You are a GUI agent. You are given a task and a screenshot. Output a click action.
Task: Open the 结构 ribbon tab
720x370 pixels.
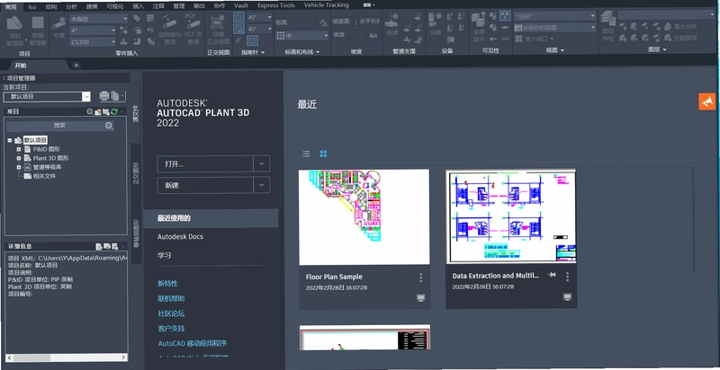click(x=51, y=6)
